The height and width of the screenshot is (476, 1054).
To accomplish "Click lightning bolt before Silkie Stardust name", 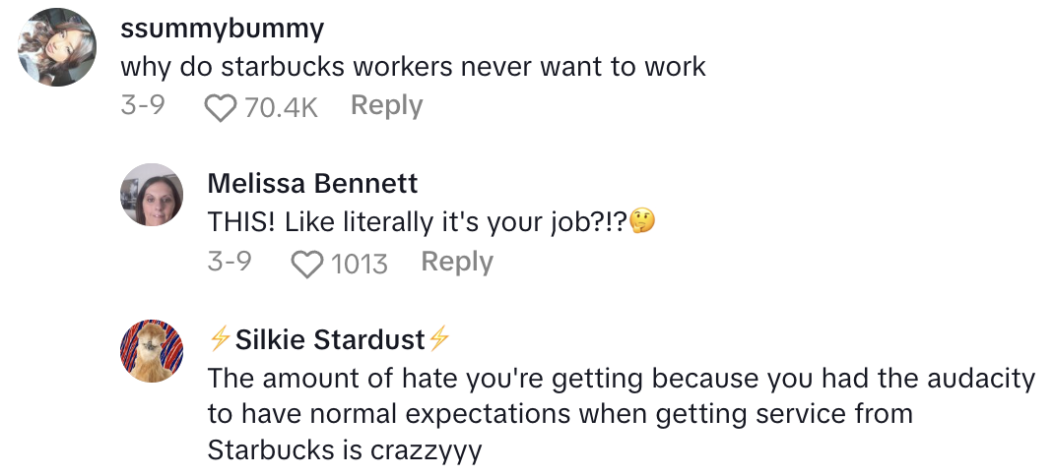I will pyautogui.click(x=220, y=340).
